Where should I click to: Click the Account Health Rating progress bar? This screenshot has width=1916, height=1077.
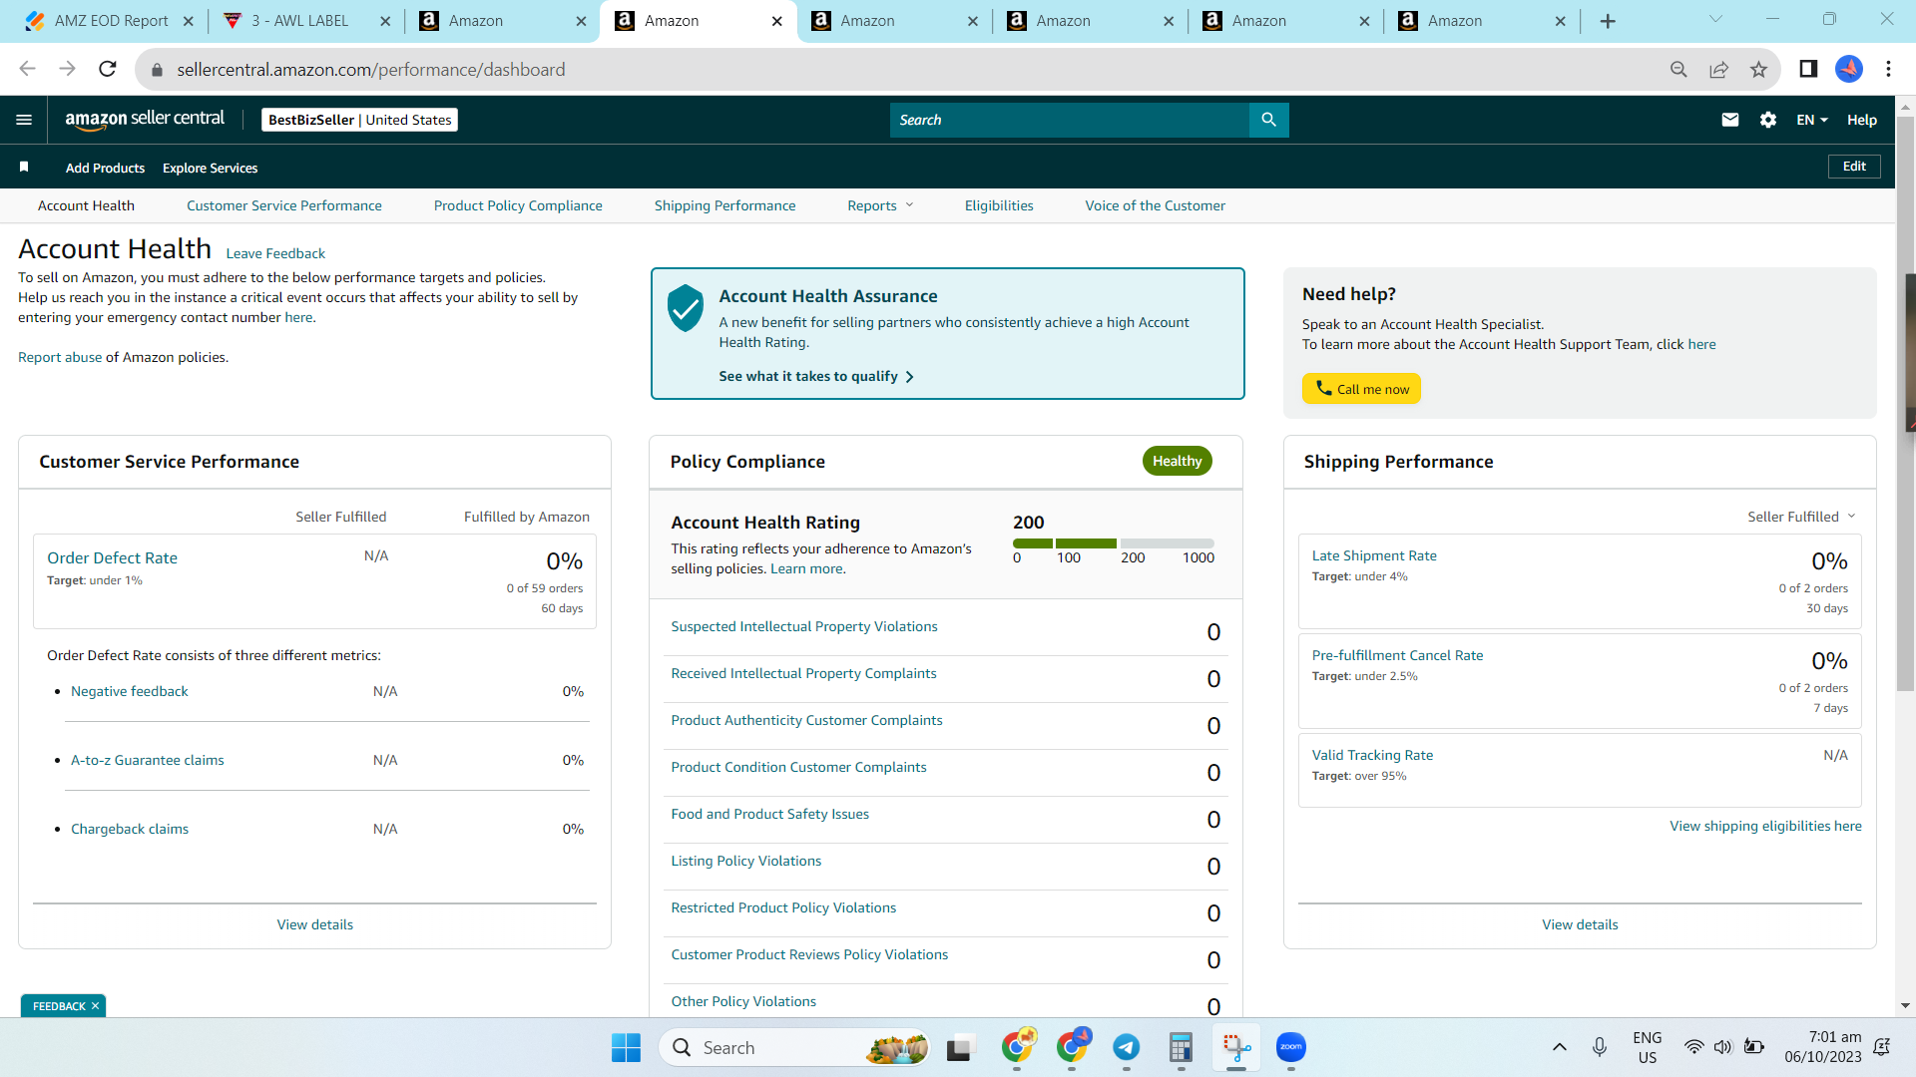1114,543
